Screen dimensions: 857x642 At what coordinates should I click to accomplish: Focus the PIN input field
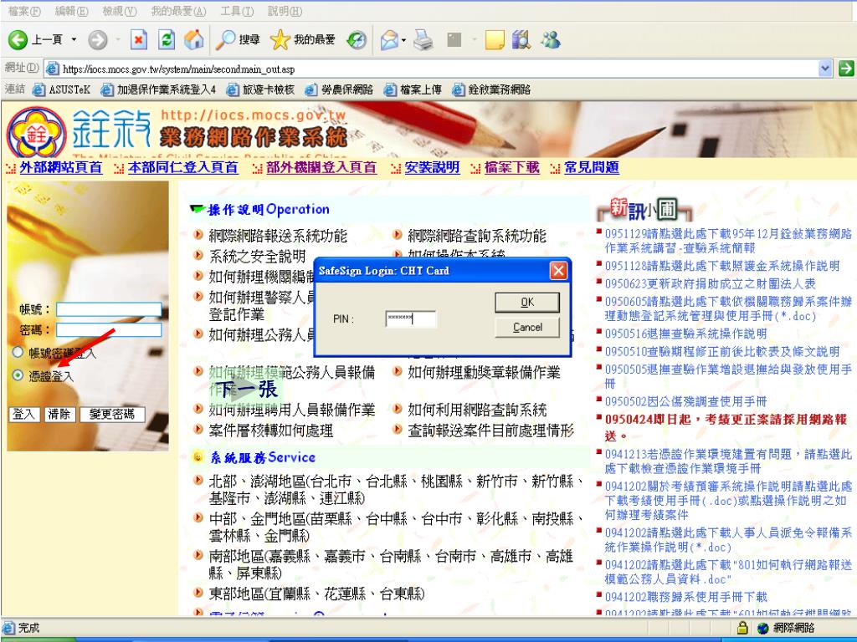410,318
